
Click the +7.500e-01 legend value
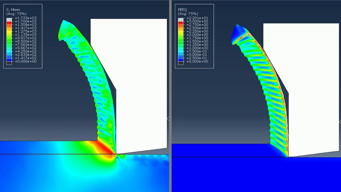click(197, 51)
